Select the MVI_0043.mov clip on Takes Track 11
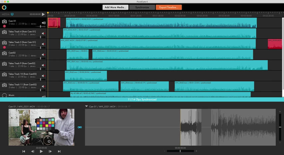284x155 pixels. [x=91, y=86]
